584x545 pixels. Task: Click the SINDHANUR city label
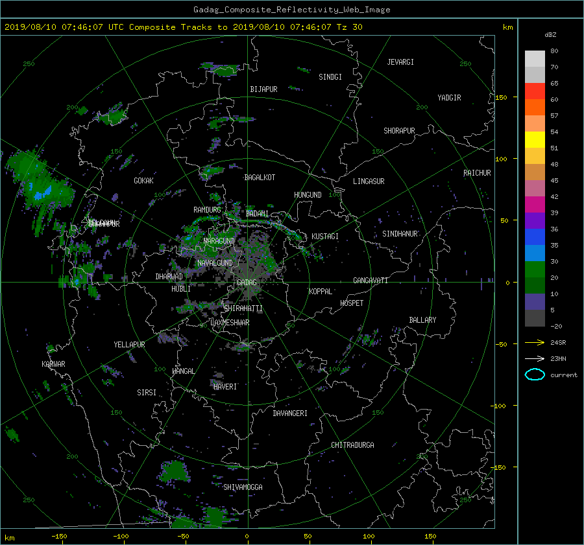pos(400,234)
